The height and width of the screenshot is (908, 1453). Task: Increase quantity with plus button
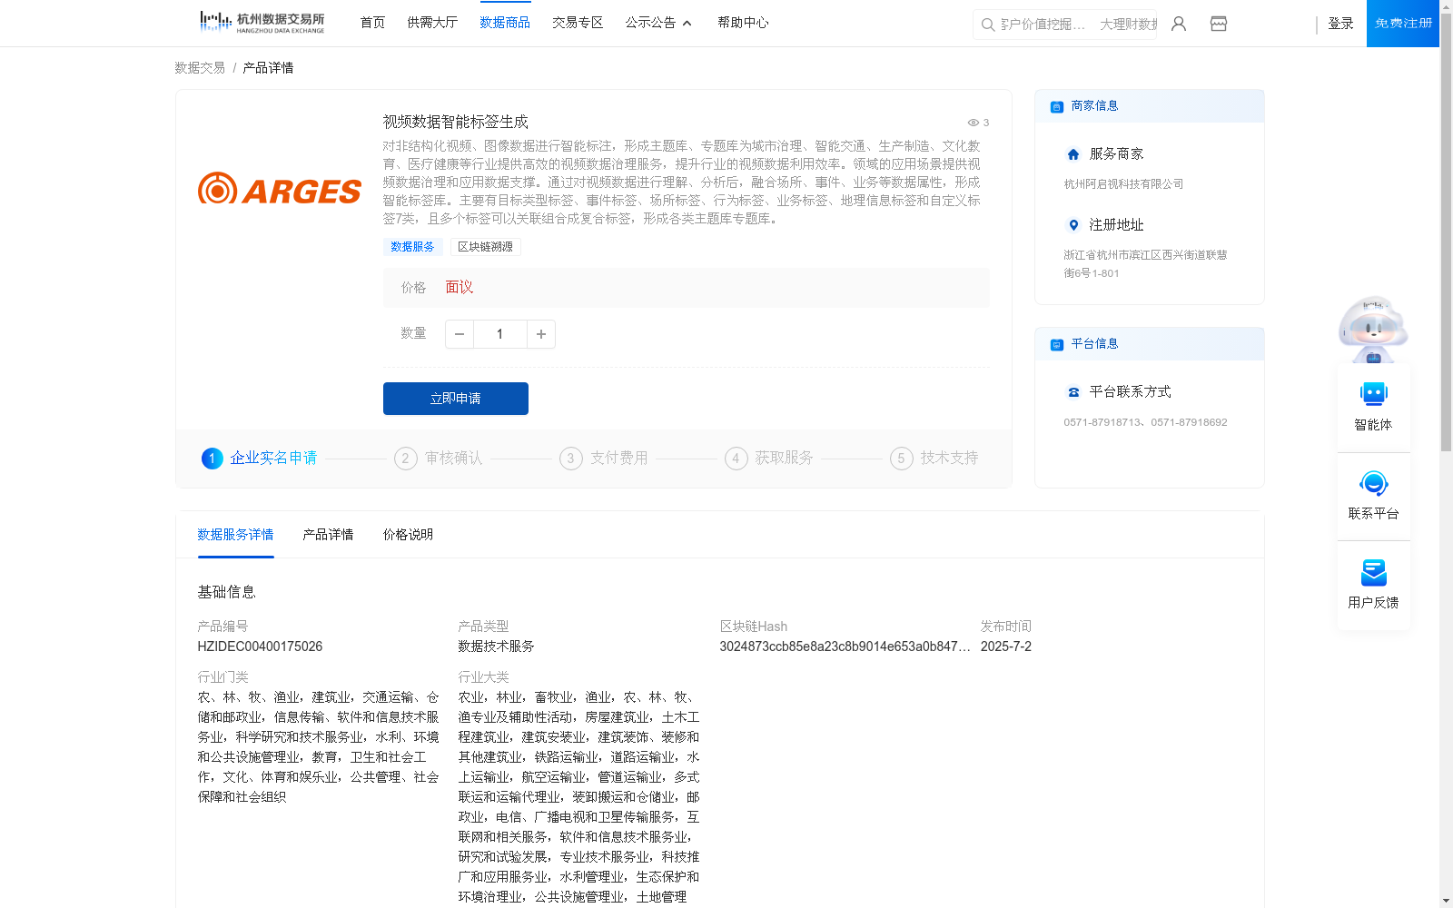[x=541, y=334]
